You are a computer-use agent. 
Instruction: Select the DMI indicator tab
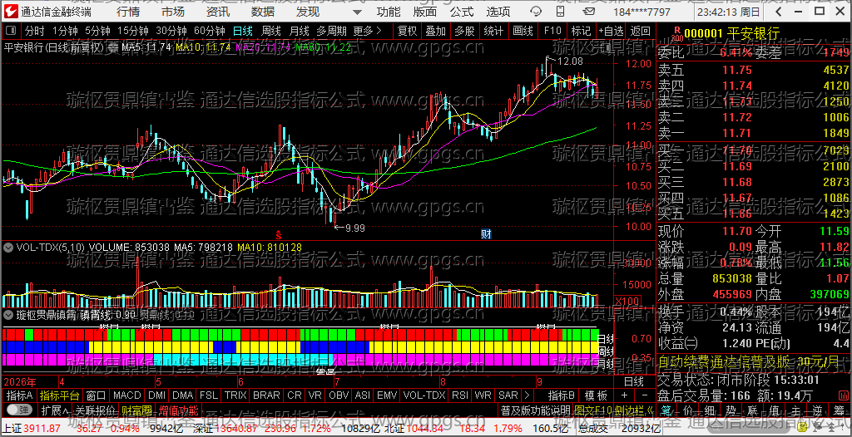(x=157, y=395)
